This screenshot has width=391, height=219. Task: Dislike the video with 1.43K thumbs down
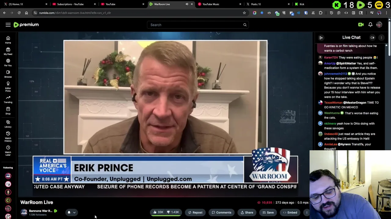(x=173, y=212)
